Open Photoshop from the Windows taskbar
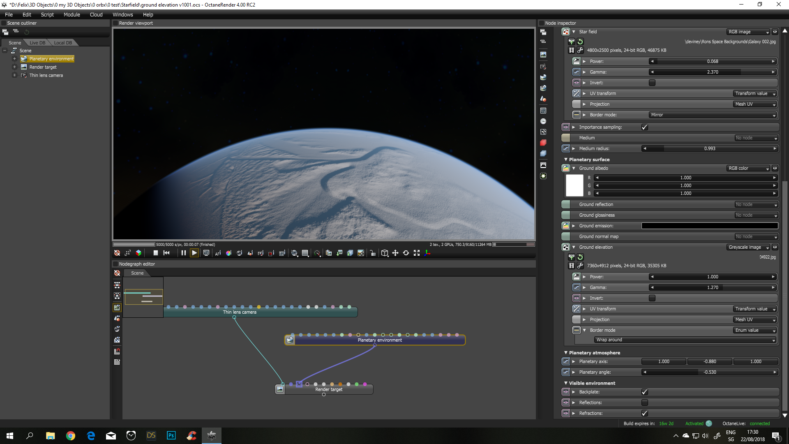Viewport: 789px width, 444px height. tap(171, 435)
